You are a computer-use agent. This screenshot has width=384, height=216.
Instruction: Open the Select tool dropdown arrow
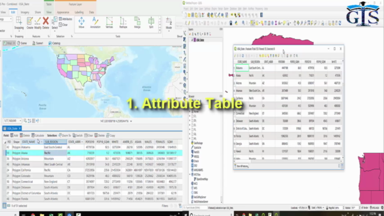pyautogui.click(x=55, y=31)
